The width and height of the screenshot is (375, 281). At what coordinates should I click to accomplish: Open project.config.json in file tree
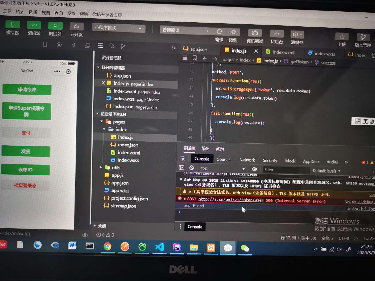(x=129, y=199)
